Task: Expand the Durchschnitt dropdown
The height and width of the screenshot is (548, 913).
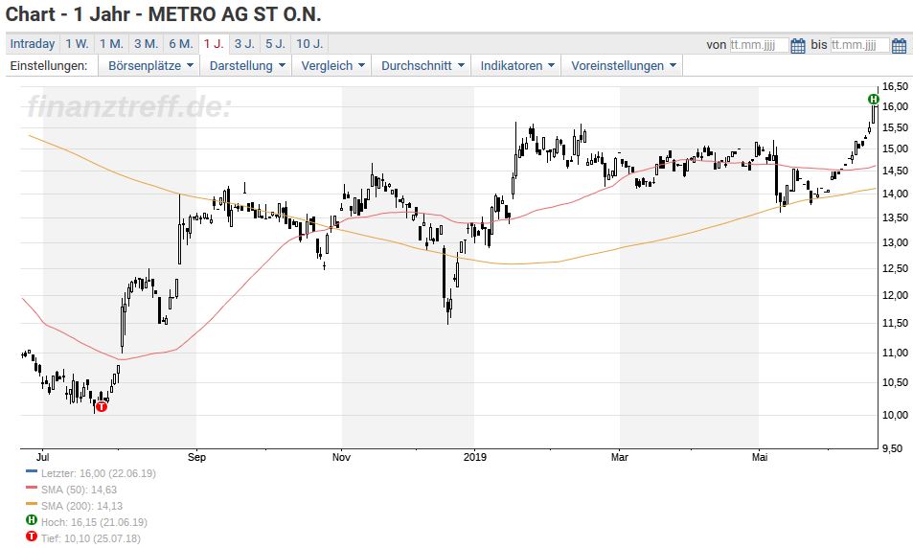Action: [x=422, y=66]
